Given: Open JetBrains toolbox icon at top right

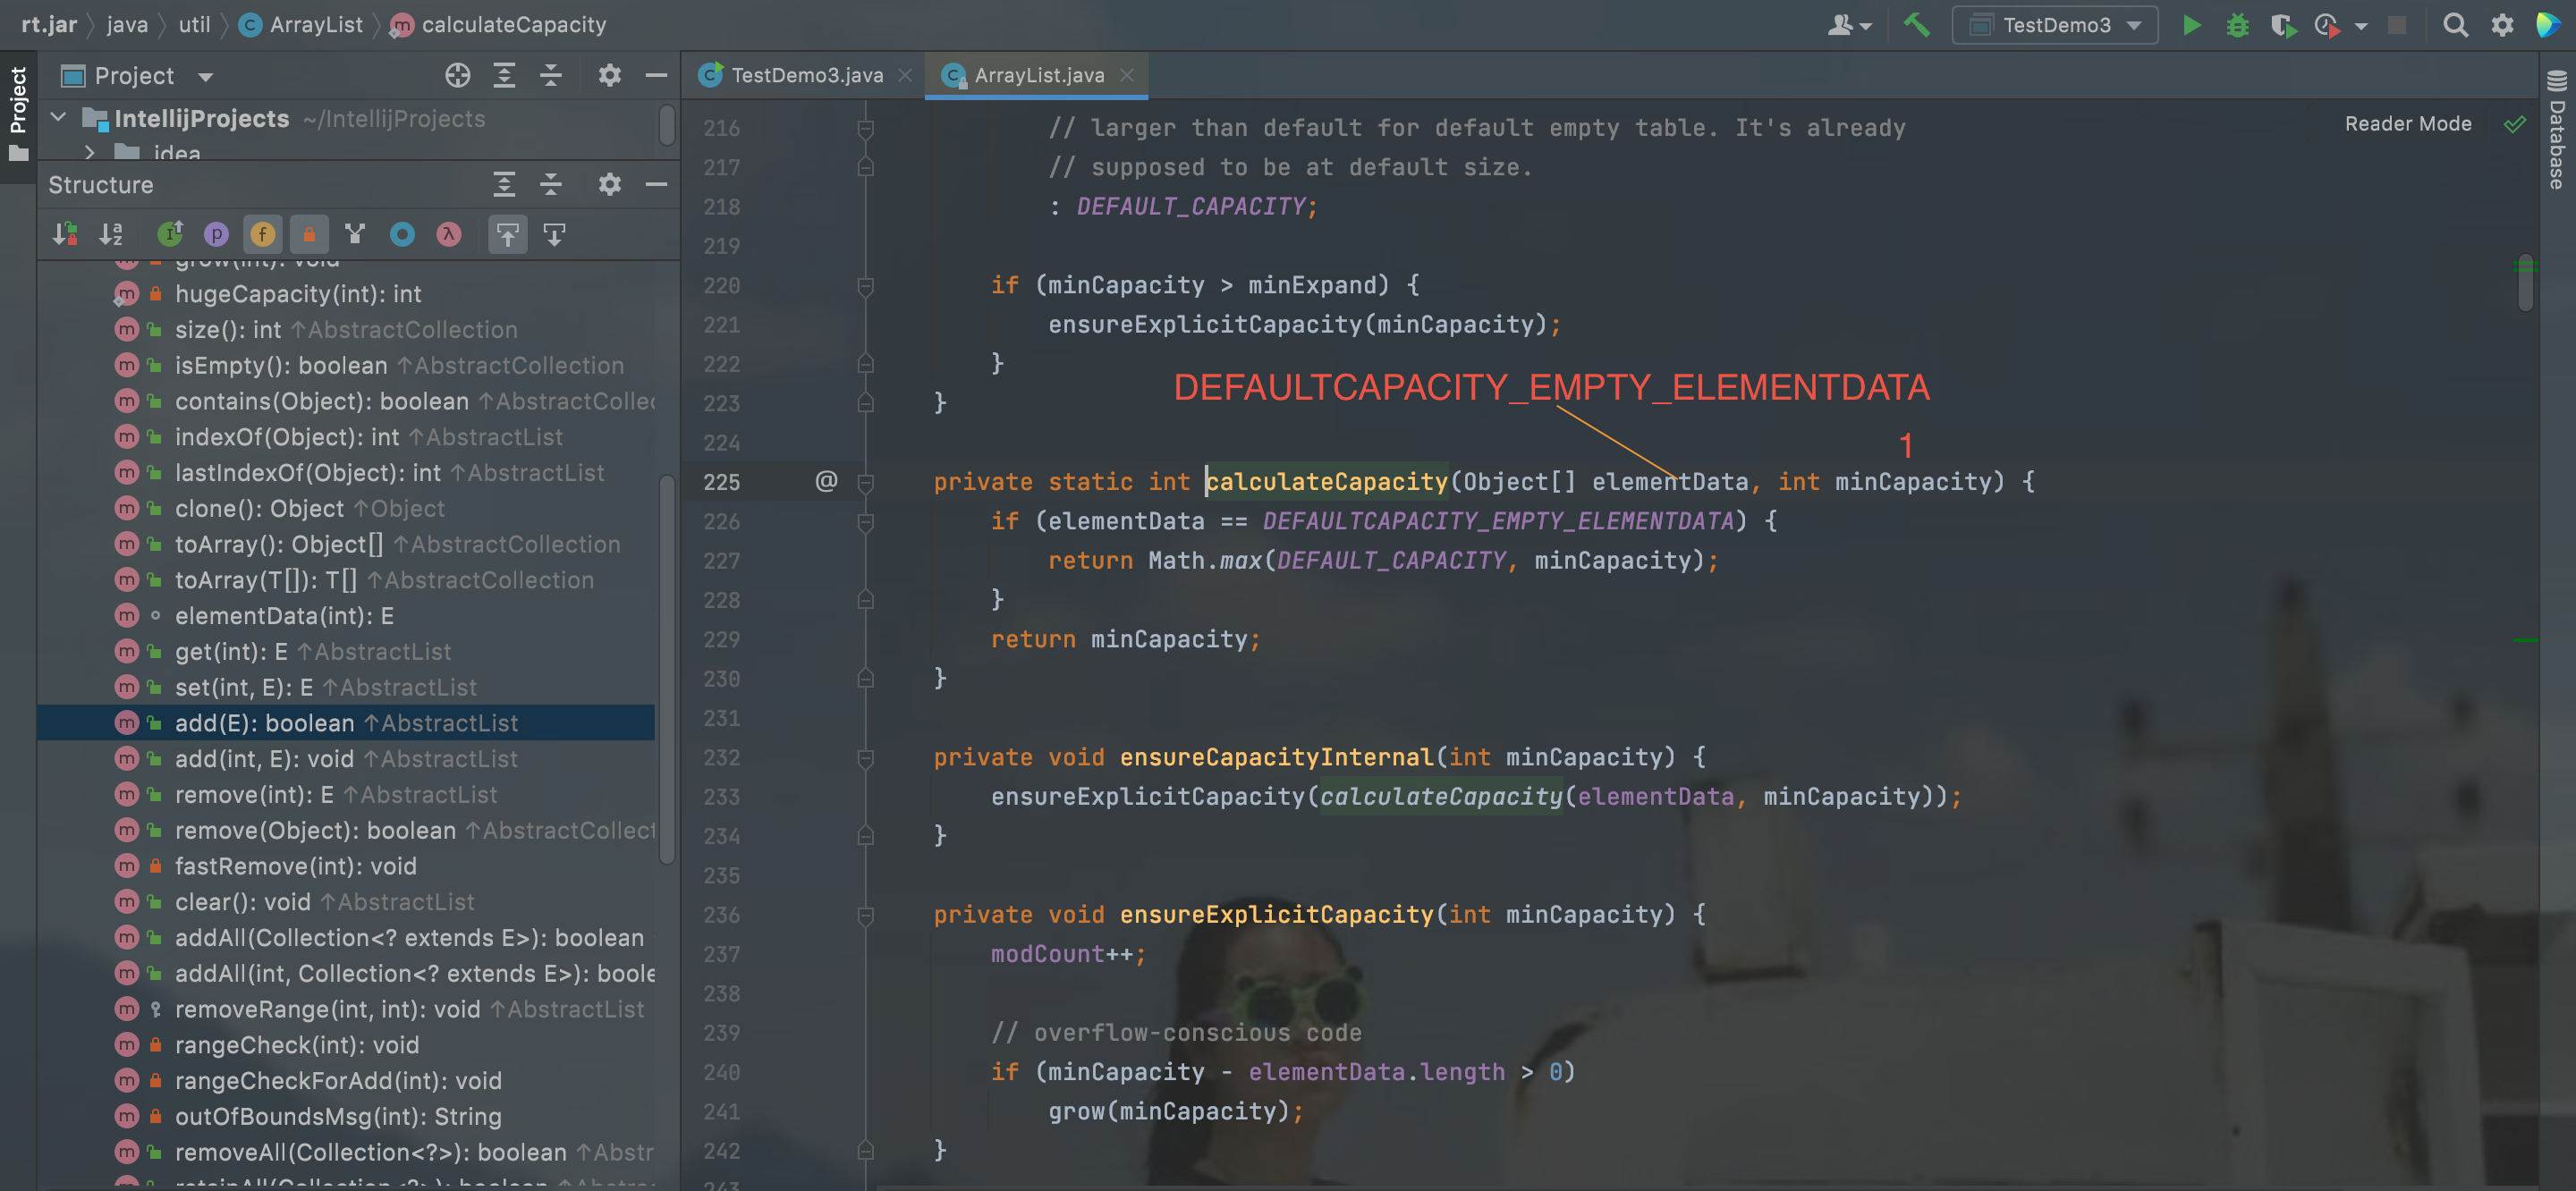Looking at the screenshot, I should pos(2548,25).
